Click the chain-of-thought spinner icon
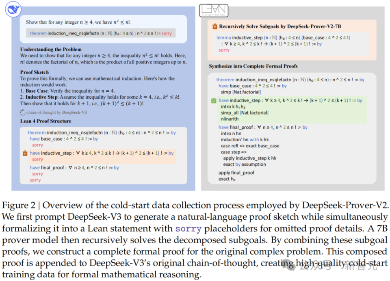The width and height of the screenshot is (390, 281). 22,112
